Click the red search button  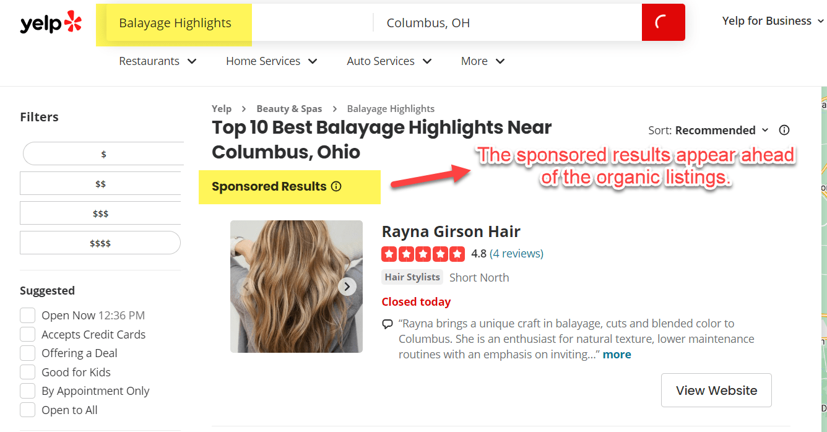tap(664, 22)
